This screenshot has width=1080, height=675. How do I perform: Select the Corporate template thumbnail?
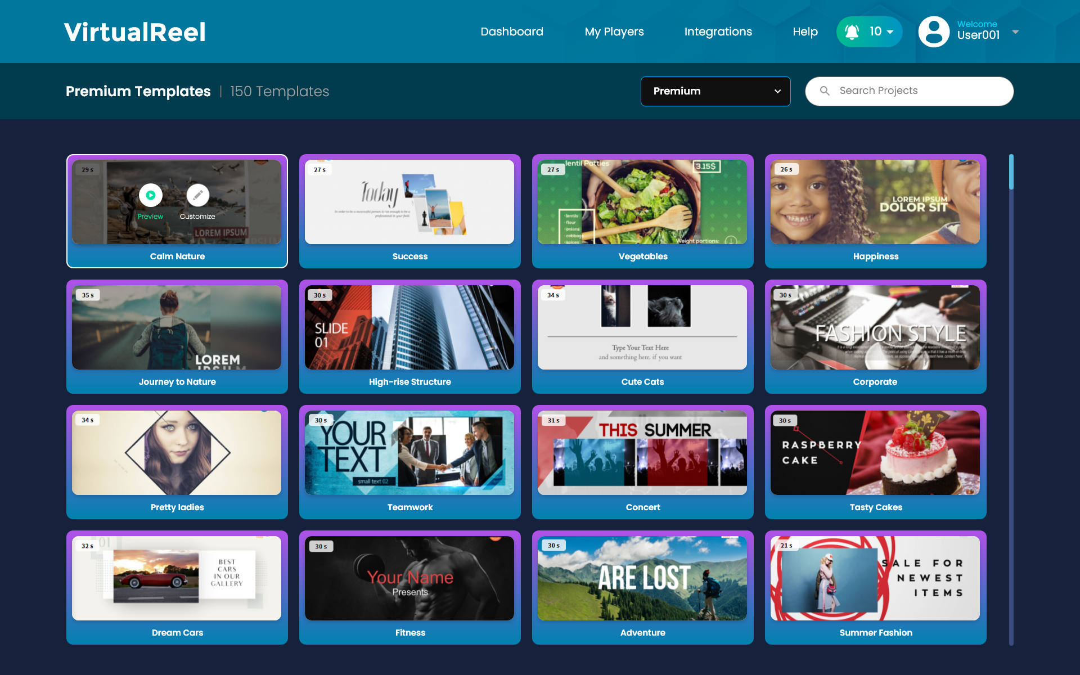(875, 327)
